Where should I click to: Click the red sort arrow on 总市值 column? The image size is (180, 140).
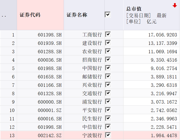click(x=175, y=5)
